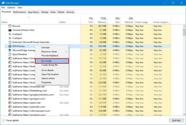
Task: Click the Subframe rubiconproject.com icon
Action: pos(10,111)
